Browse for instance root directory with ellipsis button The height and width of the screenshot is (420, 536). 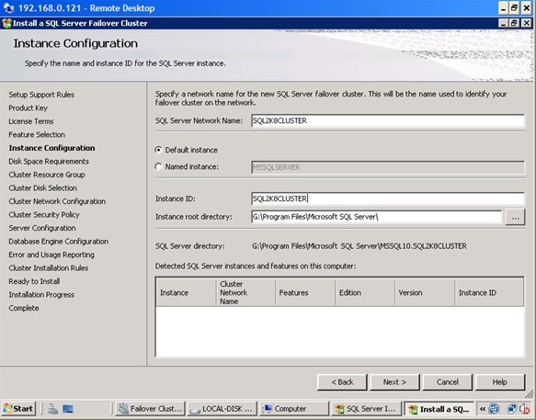point(515,217)
